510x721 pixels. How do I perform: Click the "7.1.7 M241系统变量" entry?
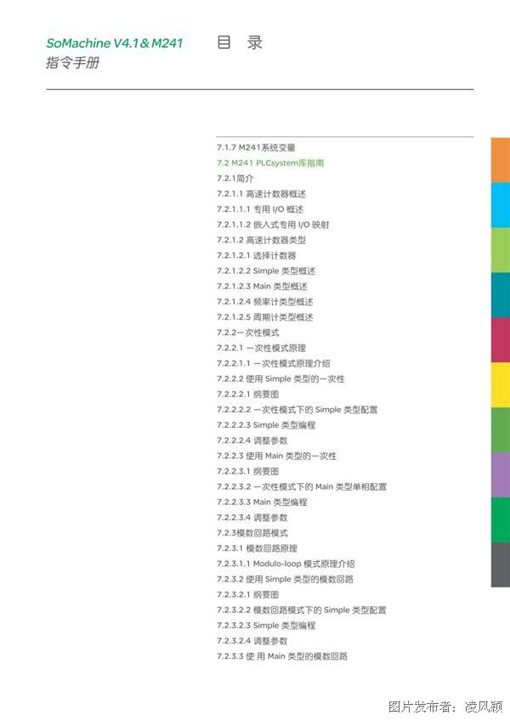256,148
